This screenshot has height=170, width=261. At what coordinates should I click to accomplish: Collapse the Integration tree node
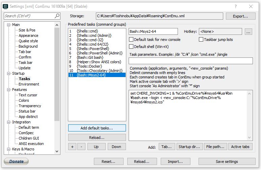click(x=8, y=122)
